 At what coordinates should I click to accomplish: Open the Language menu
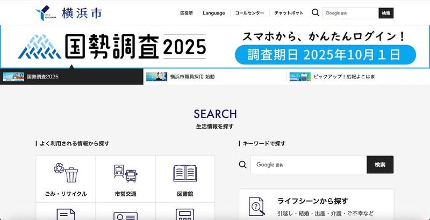214,13
